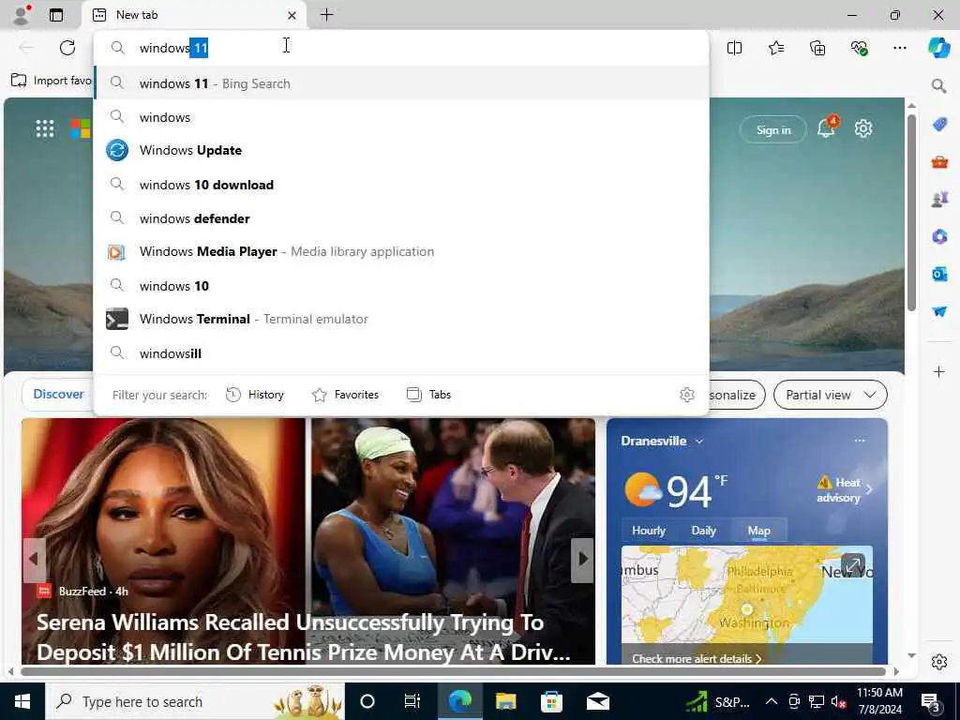Click the address bar search field
Screen dimensions: 960x720
tap(401, 48)
